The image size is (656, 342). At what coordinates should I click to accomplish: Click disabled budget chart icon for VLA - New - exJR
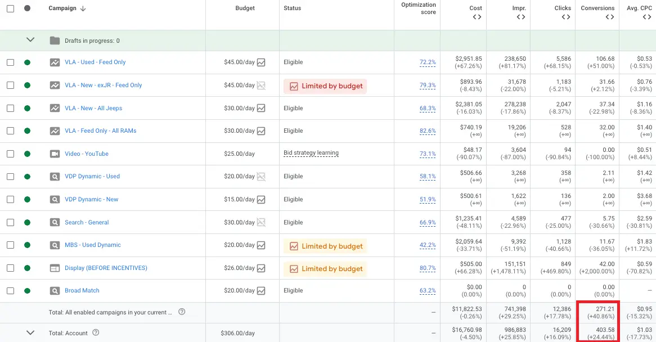point(261,85)
